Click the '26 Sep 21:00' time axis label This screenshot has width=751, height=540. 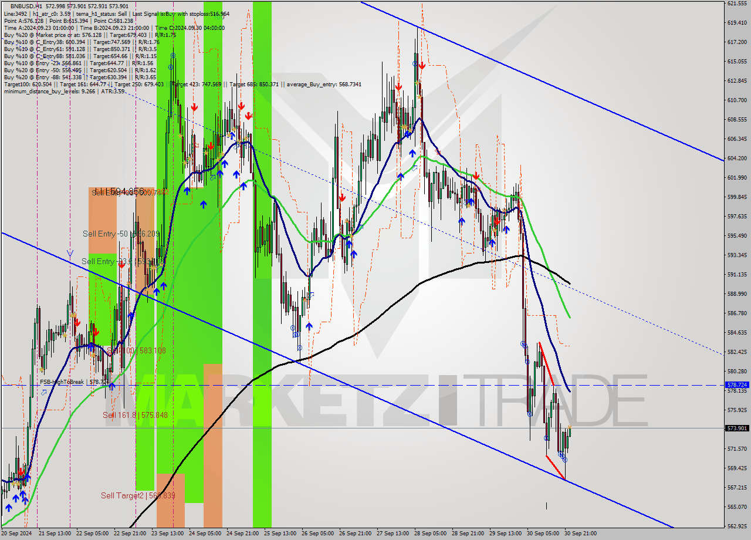coord(355,534)
